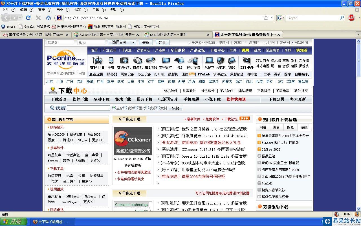Screen dimensions: 361x226
Task: Bookmark this page with the star icon
Action: point(266,18)
